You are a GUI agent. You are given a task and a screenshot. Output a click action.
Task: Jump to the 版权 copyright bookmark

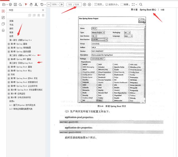[x=11, y=29]
